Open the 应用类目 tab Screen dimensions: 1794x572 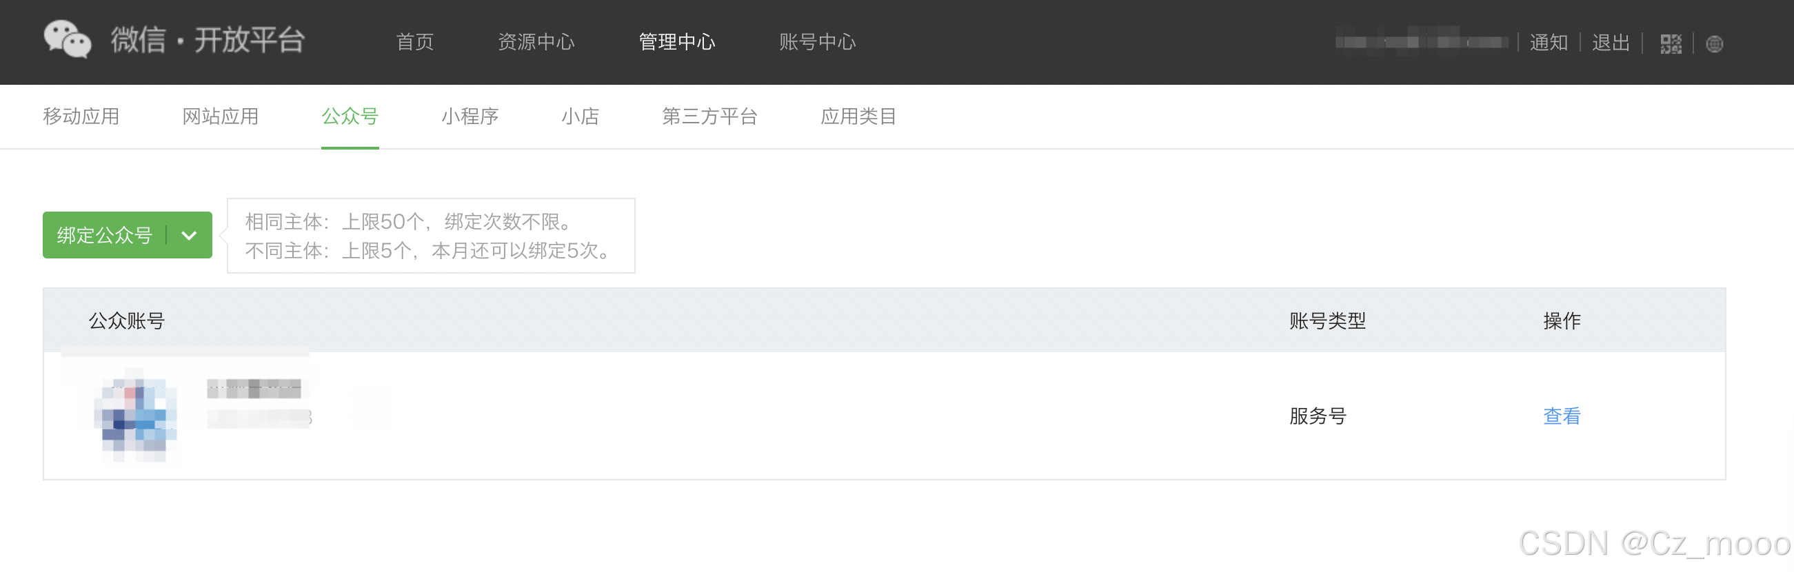tap(858, 116)
